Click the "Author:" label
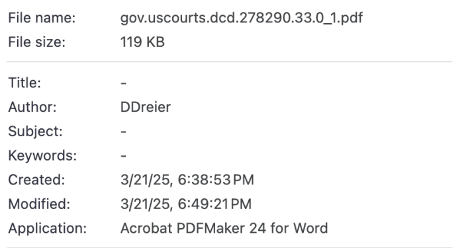The image size is (470, 248). coord(32,107)
